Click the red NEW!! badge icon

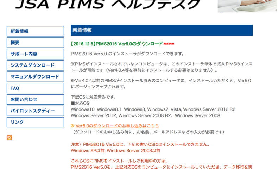point(169,44)
